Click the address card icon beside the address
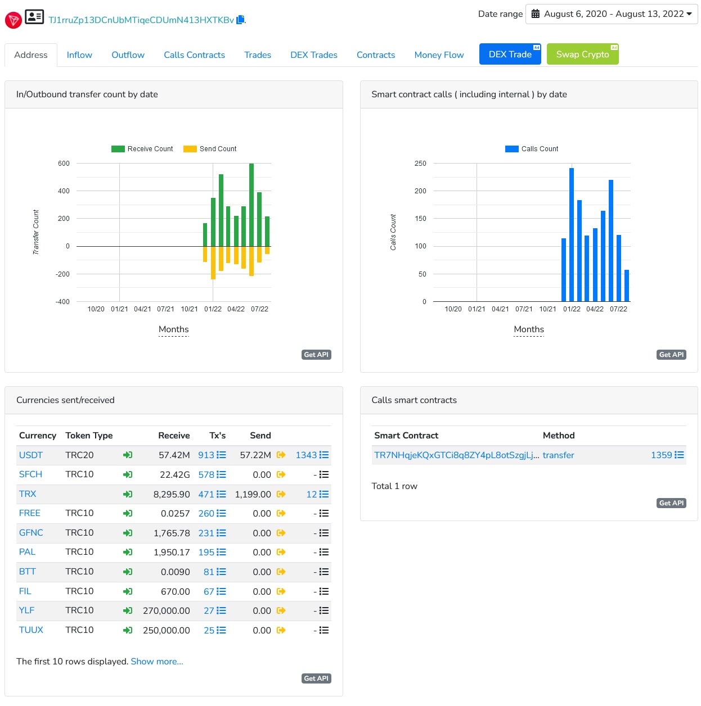Image resolution: width=701 pixels, height=706 pixels. [34, 17]
